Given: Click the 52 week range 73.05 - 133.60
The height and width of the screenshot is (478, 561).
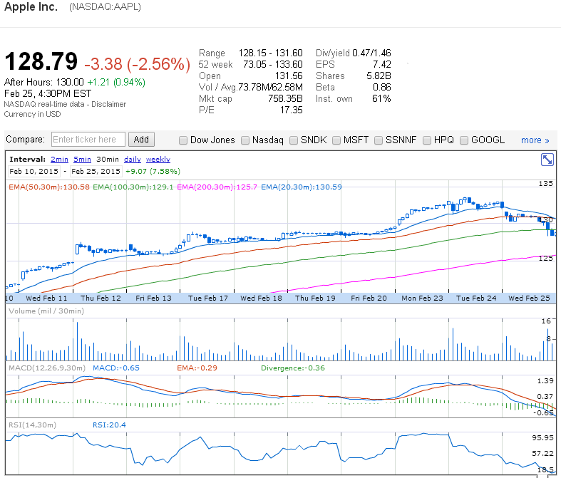Looking at the screenshot, I should 272,64.
